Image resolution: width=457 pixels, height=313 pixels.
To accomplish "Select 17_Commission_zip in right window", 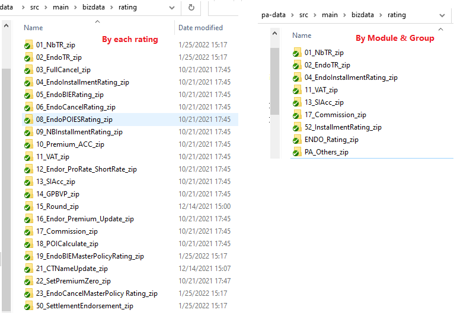I will (335, 115).
